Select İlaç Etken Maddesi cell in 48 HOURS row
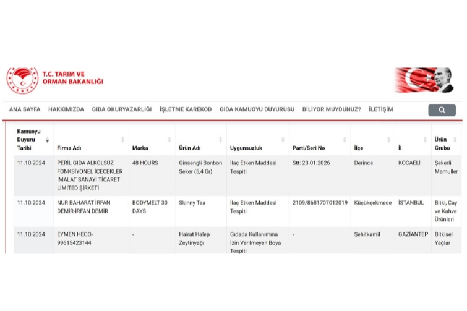Viewport: 467px width, 311px height. coord(258,176)
